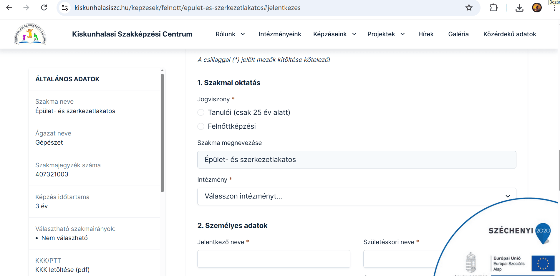Select the Tanulói (csak 25 év alatt) radio
The image size is (560, 276).
point(201,113)
